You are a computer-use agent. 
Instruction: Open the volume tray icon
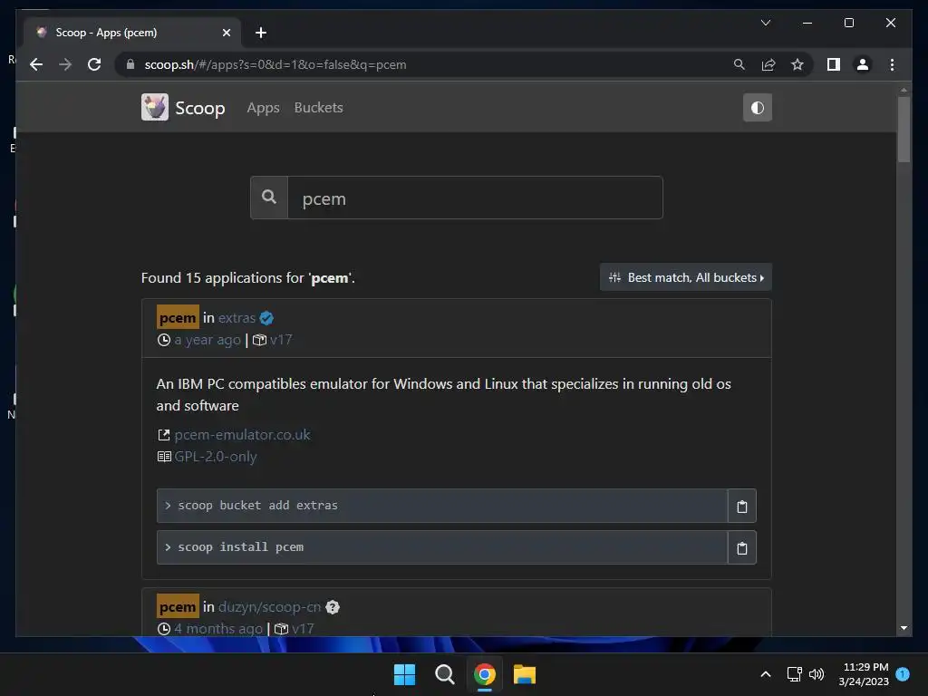(817, 674)
